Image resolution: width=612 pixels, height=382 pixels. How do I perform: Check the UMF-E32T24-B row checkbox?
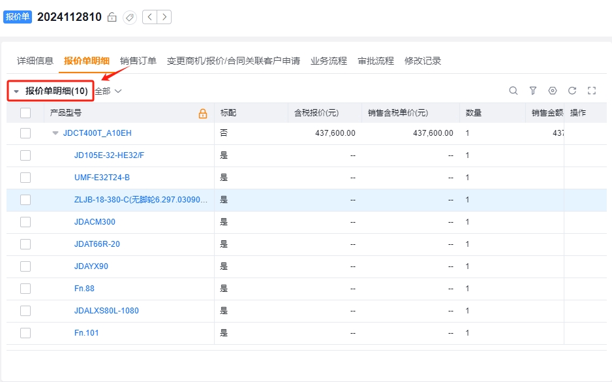[x=25, y=178]
